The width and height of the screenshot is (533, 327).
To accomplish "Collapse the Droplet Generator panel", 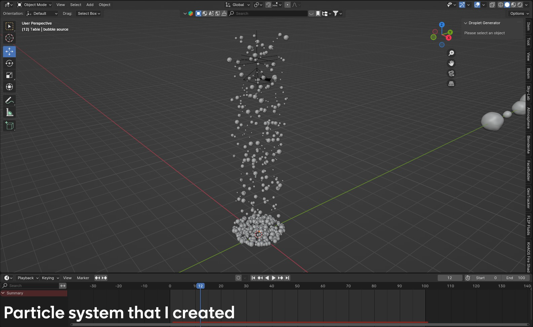I will (466, 23).
